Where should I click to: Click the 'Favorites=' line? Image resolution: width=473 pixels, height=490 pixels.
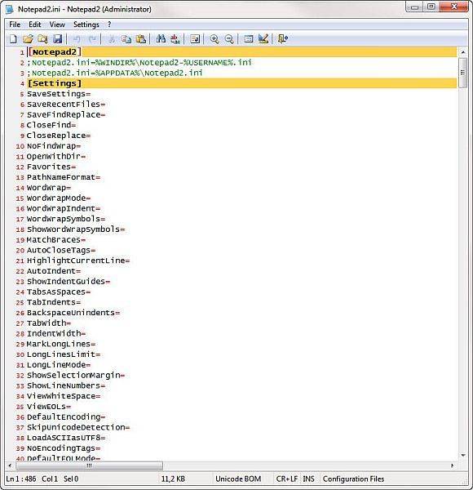(x=51, y=167)
